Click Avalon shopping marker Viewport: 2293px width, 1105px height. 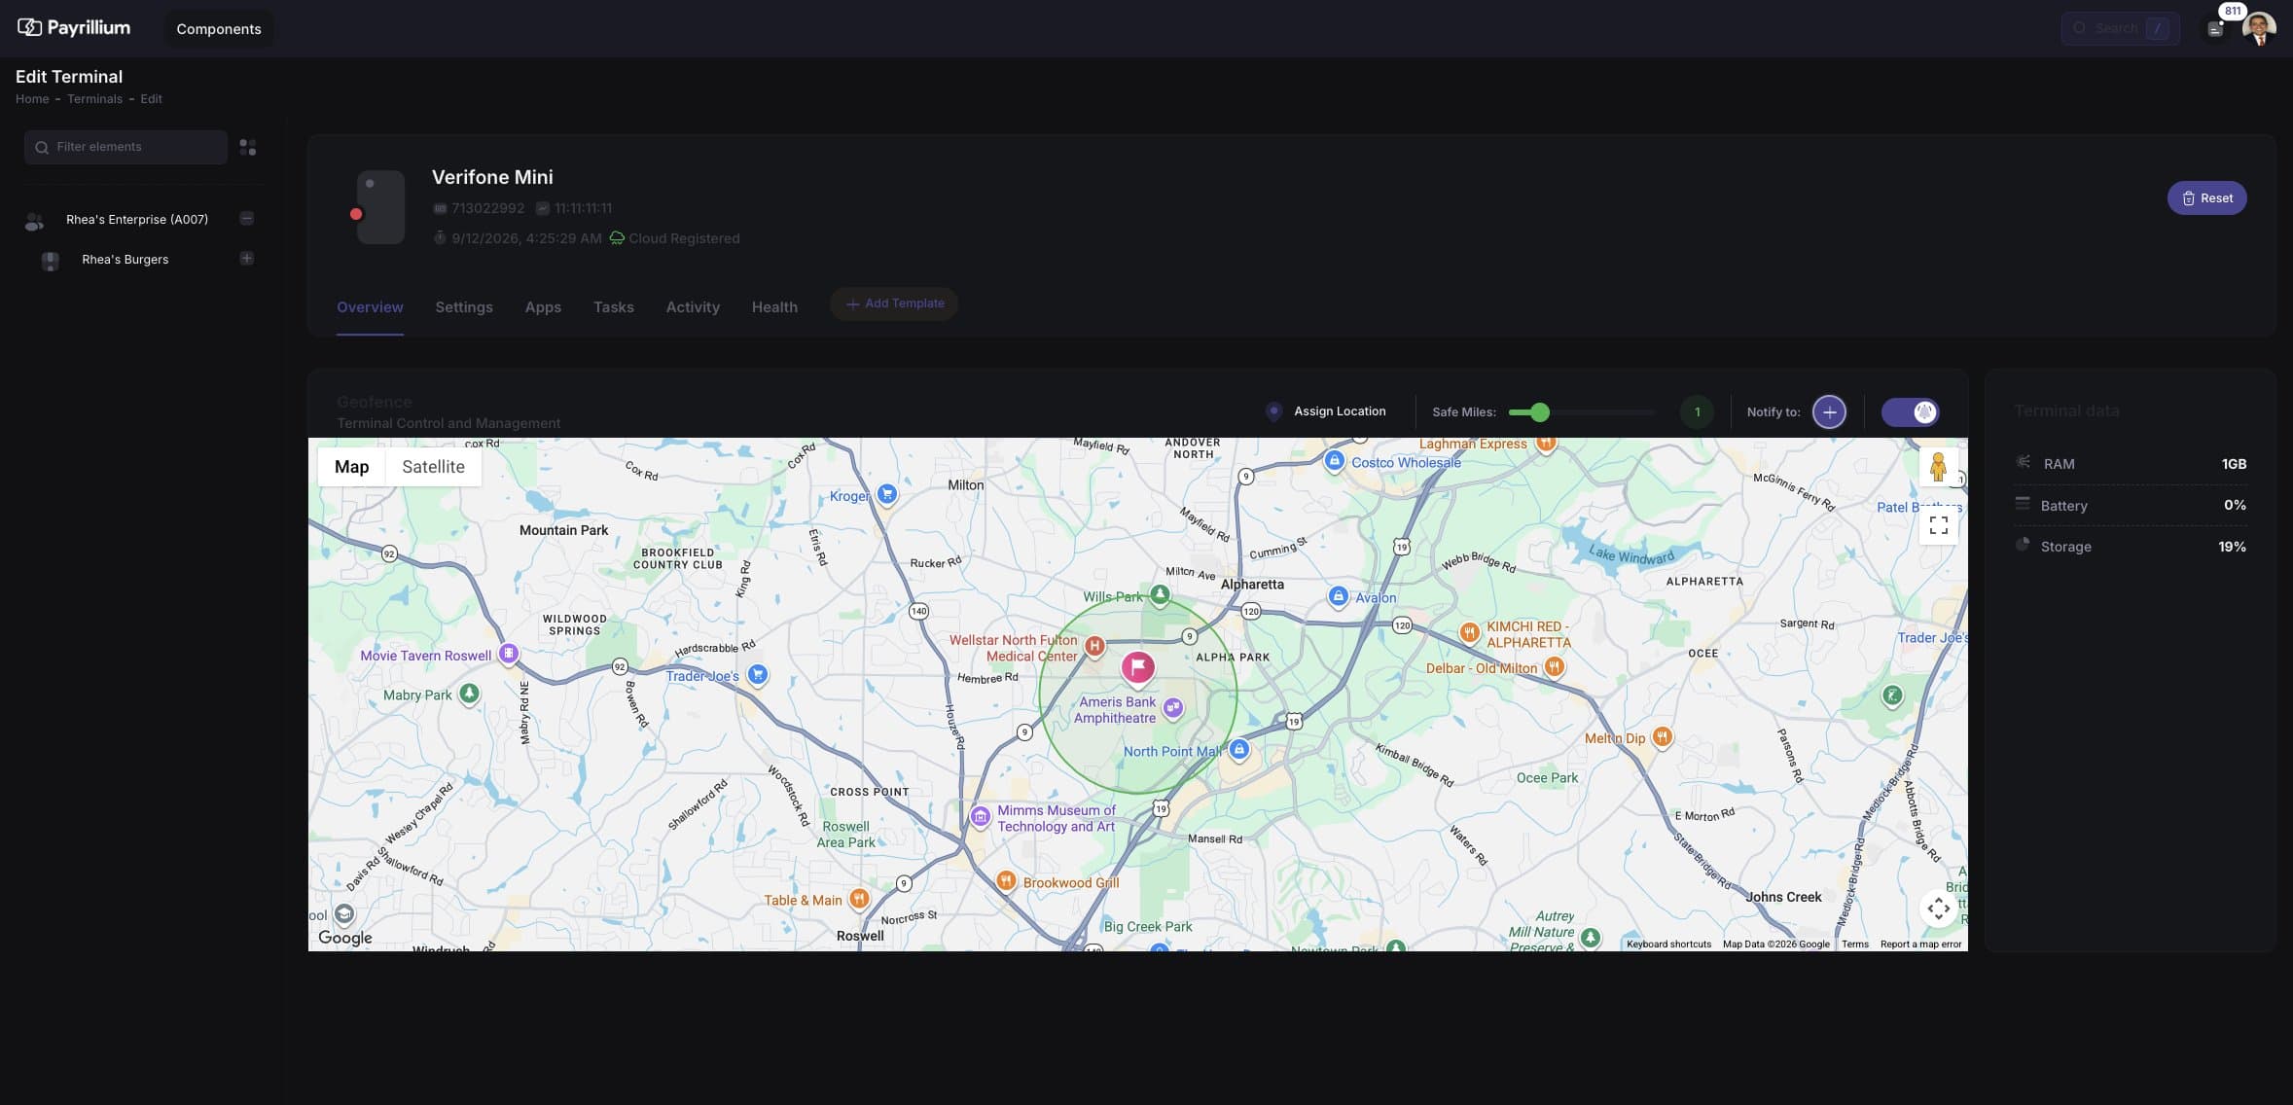pyautogui.click(x=1338, y=596)
